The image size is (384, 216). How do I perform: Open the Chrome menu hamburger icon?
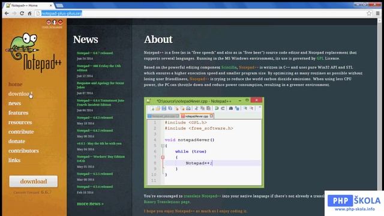(x=377, y=13)
